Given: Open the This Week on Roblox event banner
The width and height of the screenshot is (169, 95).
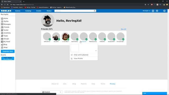Looking at the screenshot, I should point(8,59).
